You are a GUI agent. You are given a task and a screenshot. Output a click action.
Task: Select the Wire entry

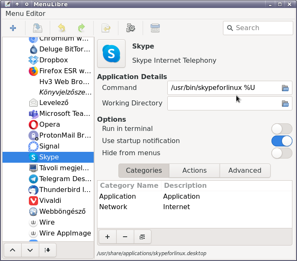pyautogui.click(x=48, y=222)
